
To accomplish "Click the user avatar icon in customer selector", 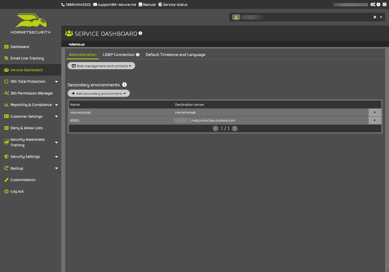I will pyautogui.click(x=236, y=17).
